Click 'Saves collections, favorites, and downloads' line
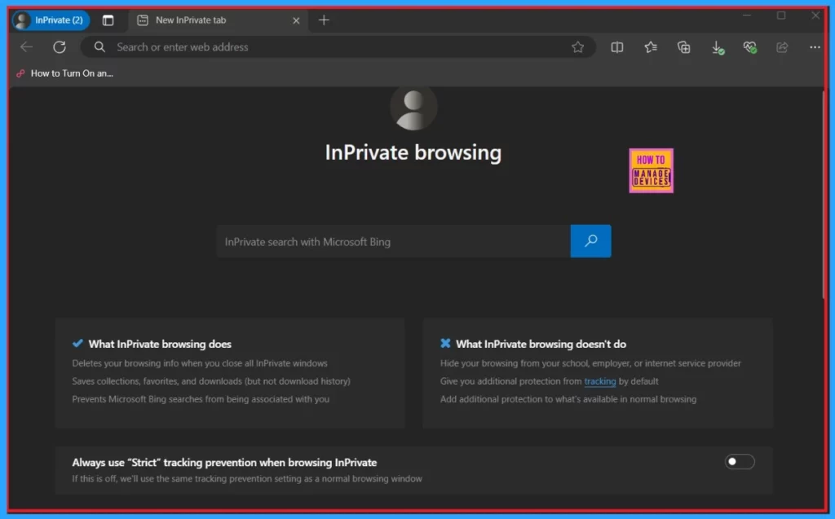 [x=211, y=381]
